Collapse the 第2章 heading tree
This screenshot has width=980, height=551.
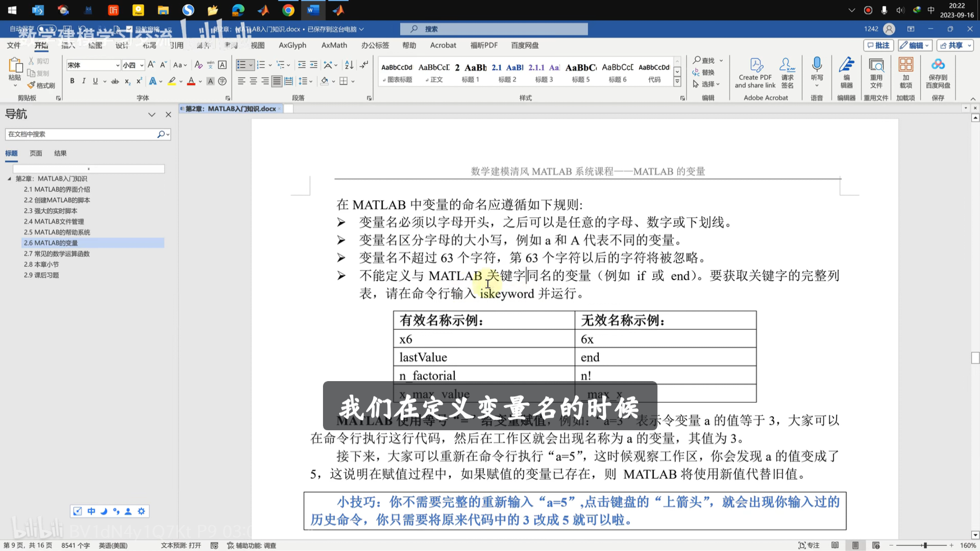click(x=9, y=179)
